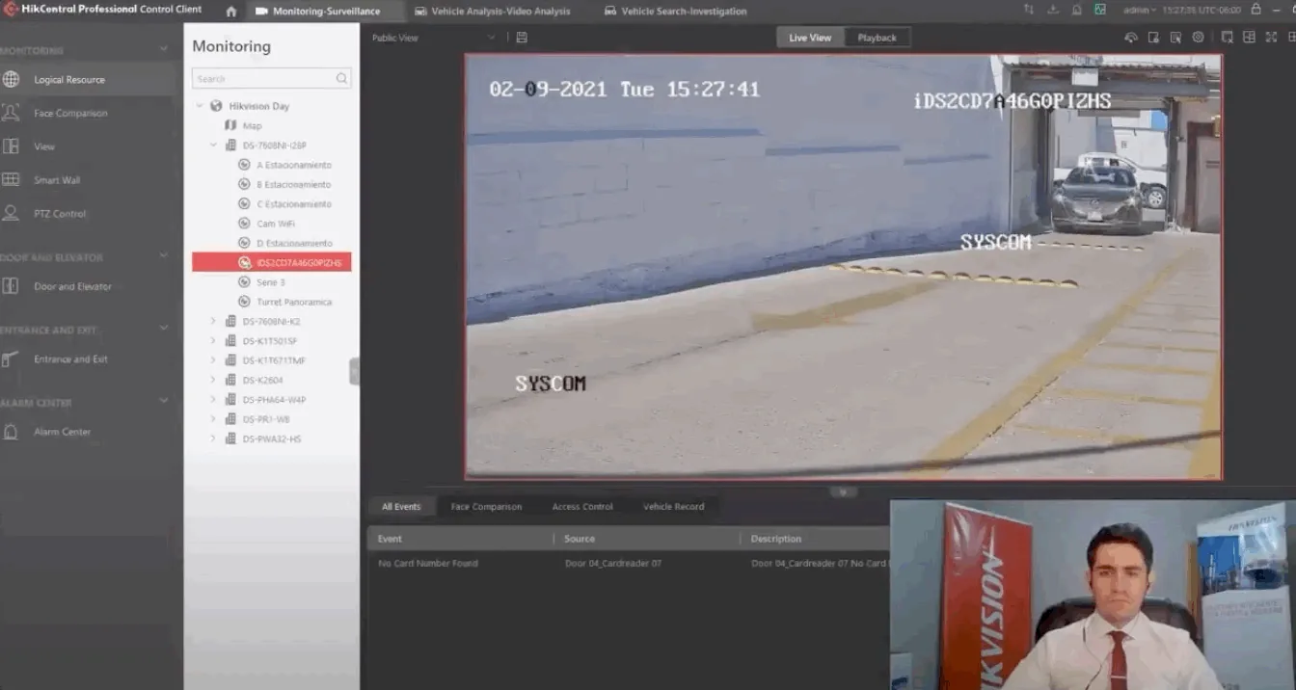
Task: Open the download center icon in the top bar
Action: pyautogui.click(x=1053, y=10)
